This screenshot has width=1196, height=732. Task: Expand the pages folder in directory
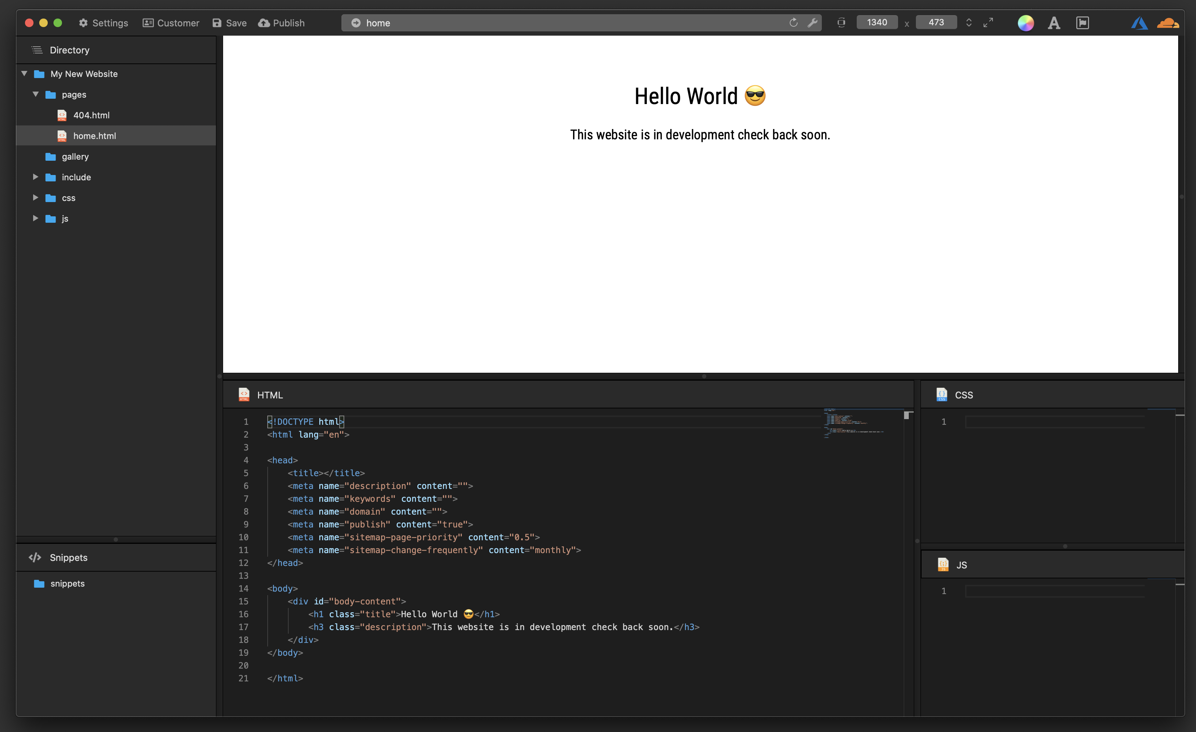pyautogui.click(x=35, y=94)
